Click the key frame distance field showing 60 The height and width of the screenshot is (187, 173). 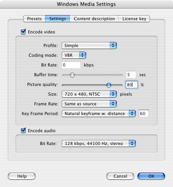[x=144, y=114]
